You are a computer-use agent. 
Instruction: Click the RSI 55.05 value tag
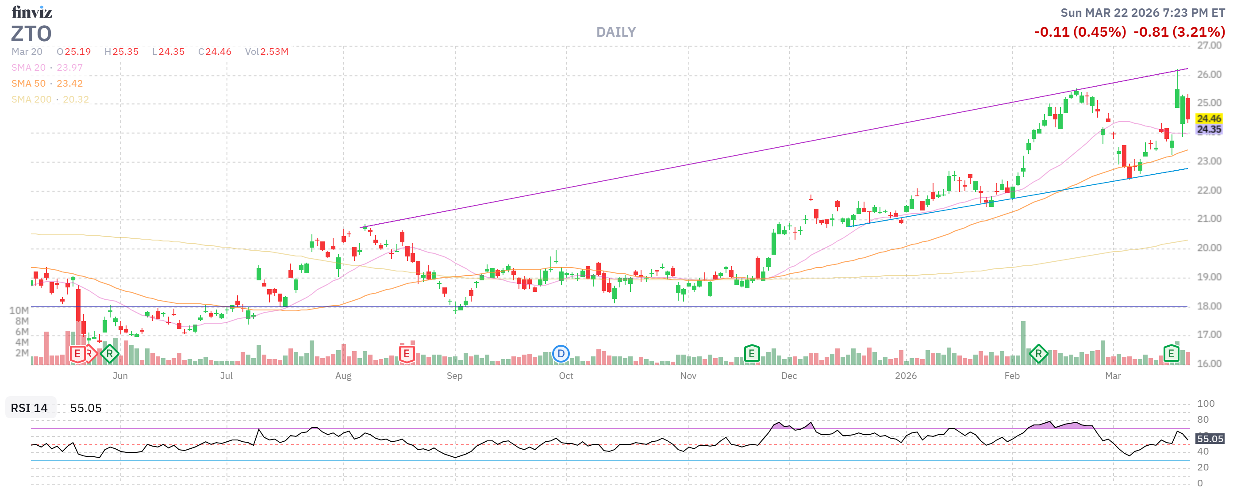(1209, 439)
